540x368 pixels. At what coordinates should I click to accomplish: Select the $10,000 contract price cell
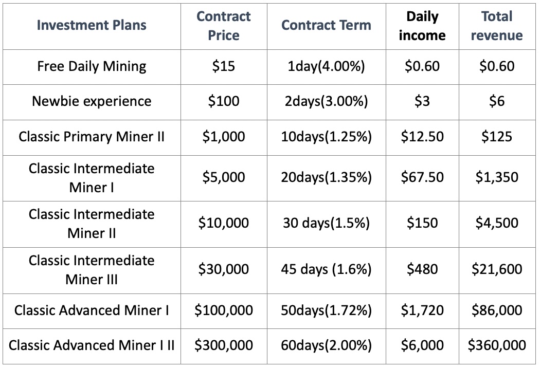click(224, 223)
